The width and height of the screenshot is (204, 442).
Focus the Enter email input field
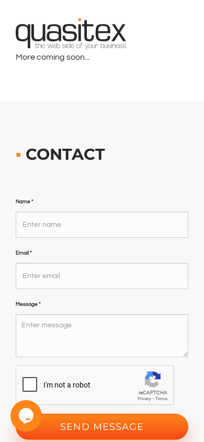click(x=102, y=276)
